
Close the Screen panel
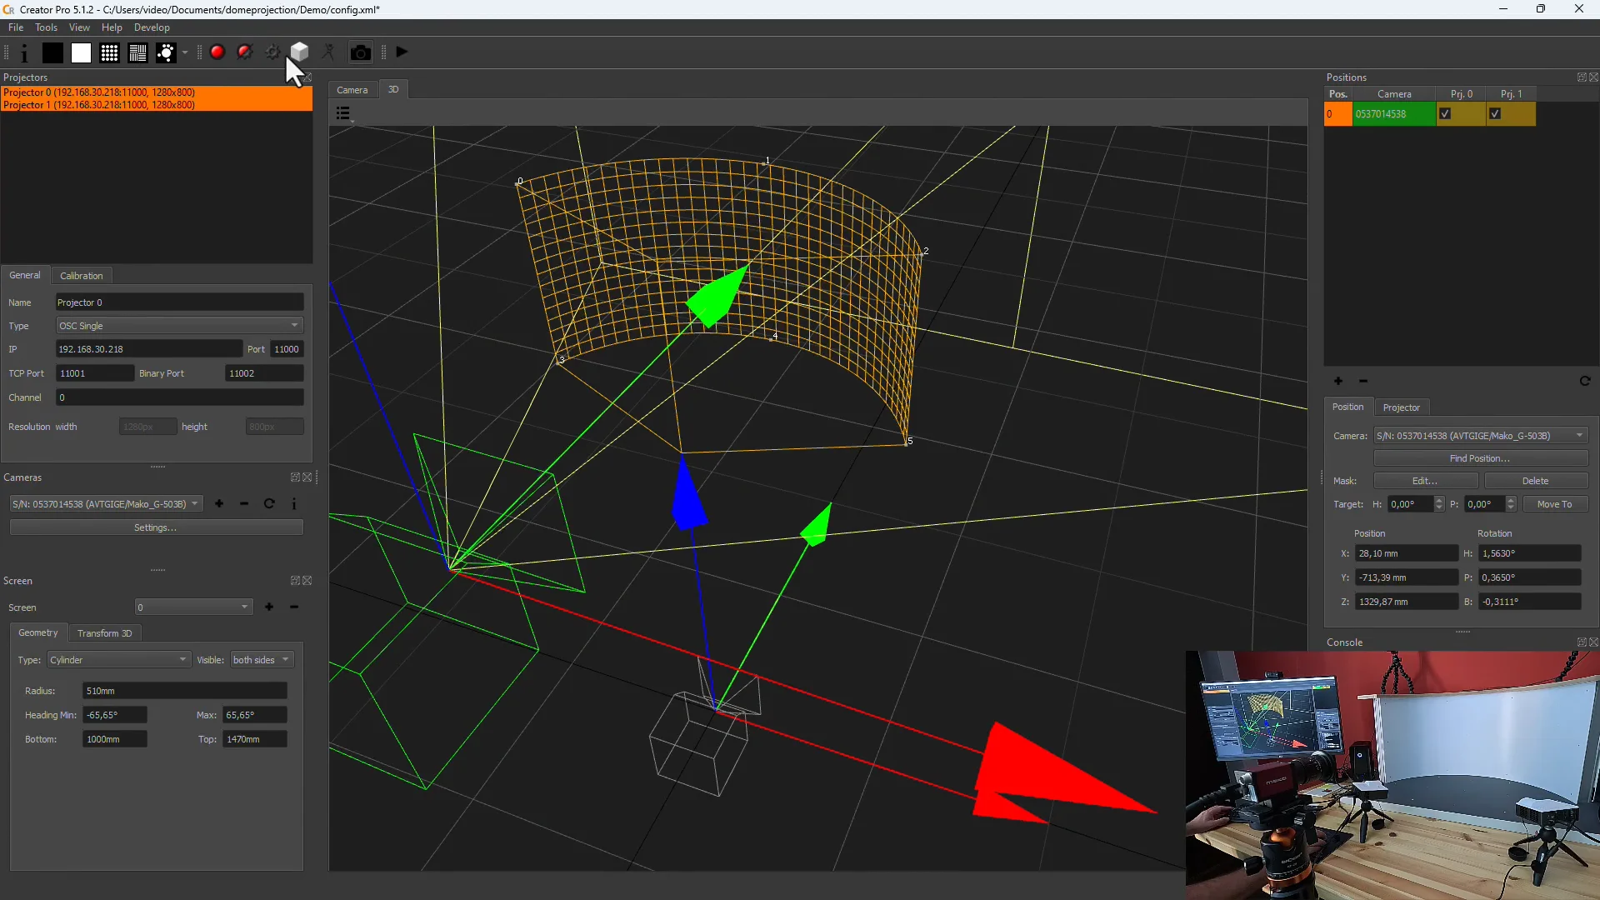pos(307,581)
